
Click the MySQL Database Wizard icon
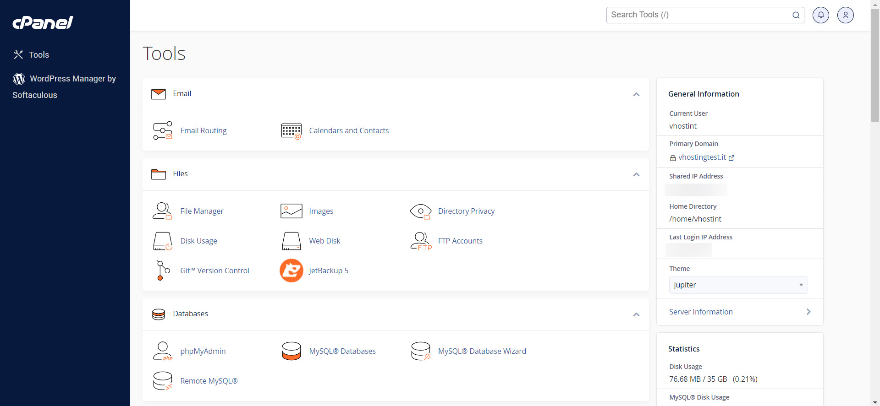point(421,351)
